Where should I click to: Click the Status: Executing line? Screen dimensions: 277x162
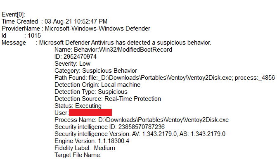[78, 106]
